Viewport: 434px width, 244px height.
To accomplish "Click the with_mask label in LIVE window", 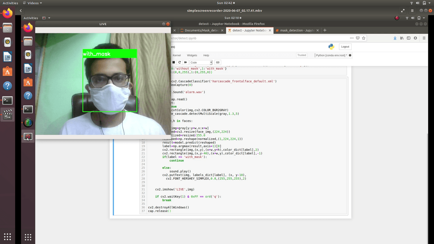I will pos(97,54).
